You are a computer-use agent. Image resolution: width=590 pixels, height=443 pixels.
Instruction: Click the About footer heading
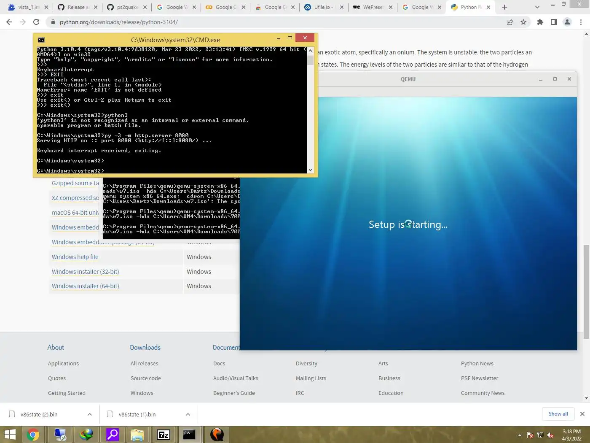tap(56, 347)
